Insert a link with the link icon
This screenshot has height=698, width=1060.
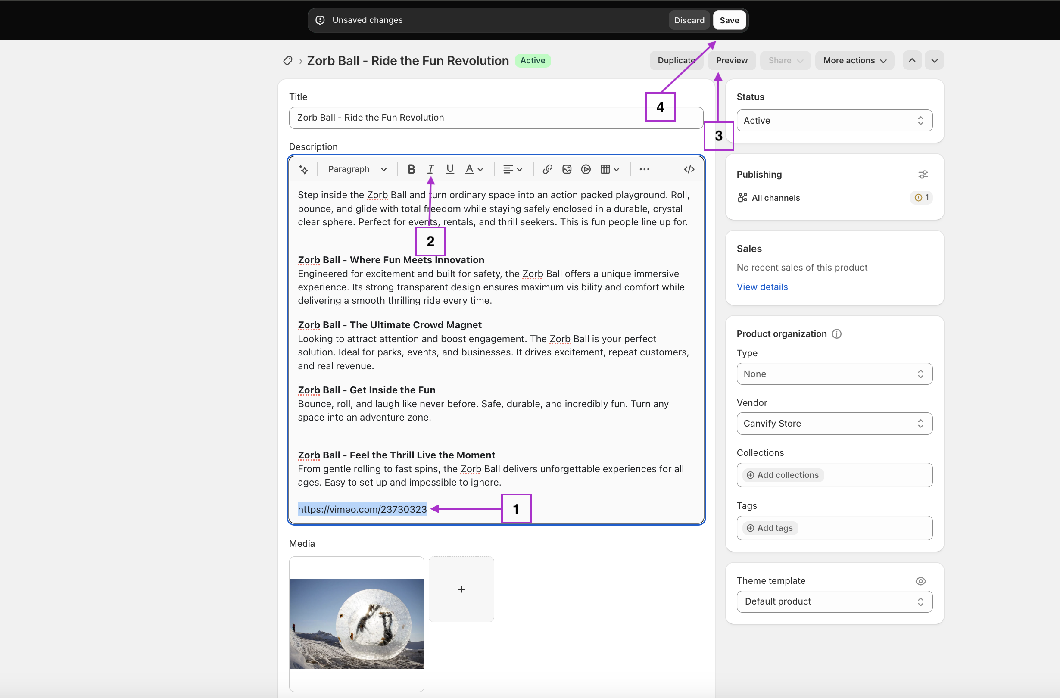(547, 169)
